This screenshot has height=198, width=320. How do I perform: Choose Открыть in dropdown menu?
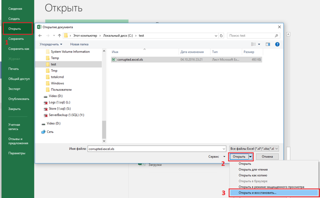tap(245, 164)
